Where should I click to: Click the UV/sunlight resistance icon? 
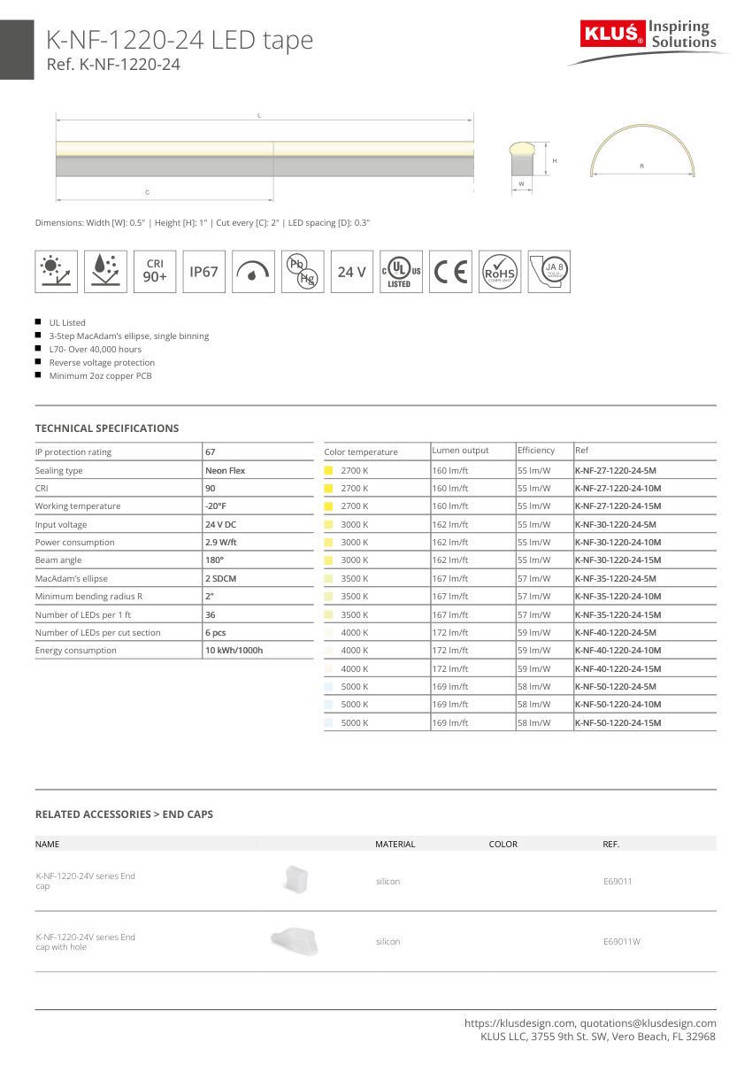tap(56, 272)
